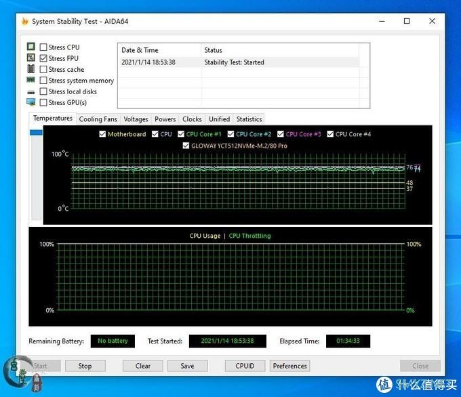This screenshot has width=461, height=397.
Task: Switch to the Statistics tab
Action: (249, 119)
